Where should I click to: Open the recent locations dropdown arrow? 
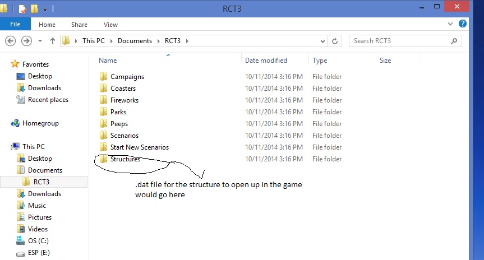pos(39,41)
